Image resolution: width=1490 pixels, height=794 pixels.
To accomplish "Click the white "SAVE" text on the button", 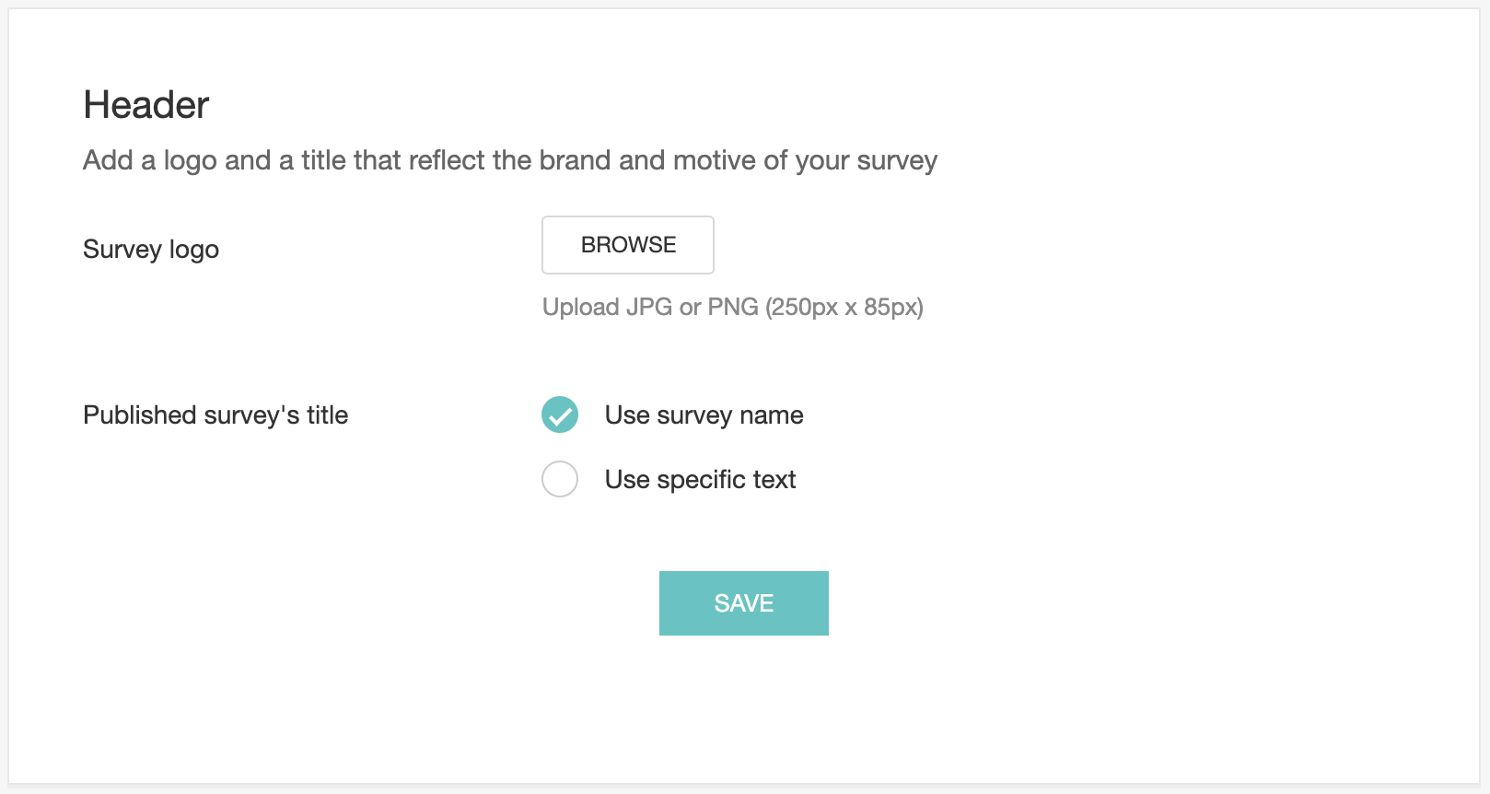I will [x=744, y=603].
